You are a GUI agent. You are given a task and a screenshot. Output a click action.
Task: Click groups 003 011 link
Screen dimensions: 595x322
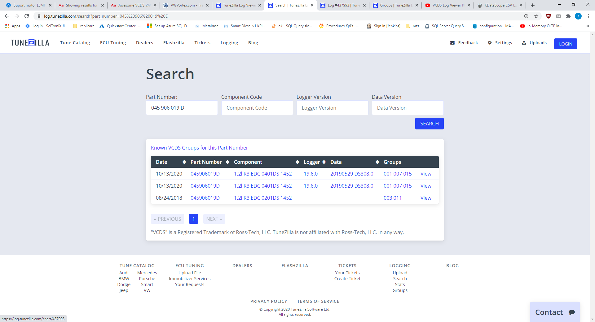(393, 198)
